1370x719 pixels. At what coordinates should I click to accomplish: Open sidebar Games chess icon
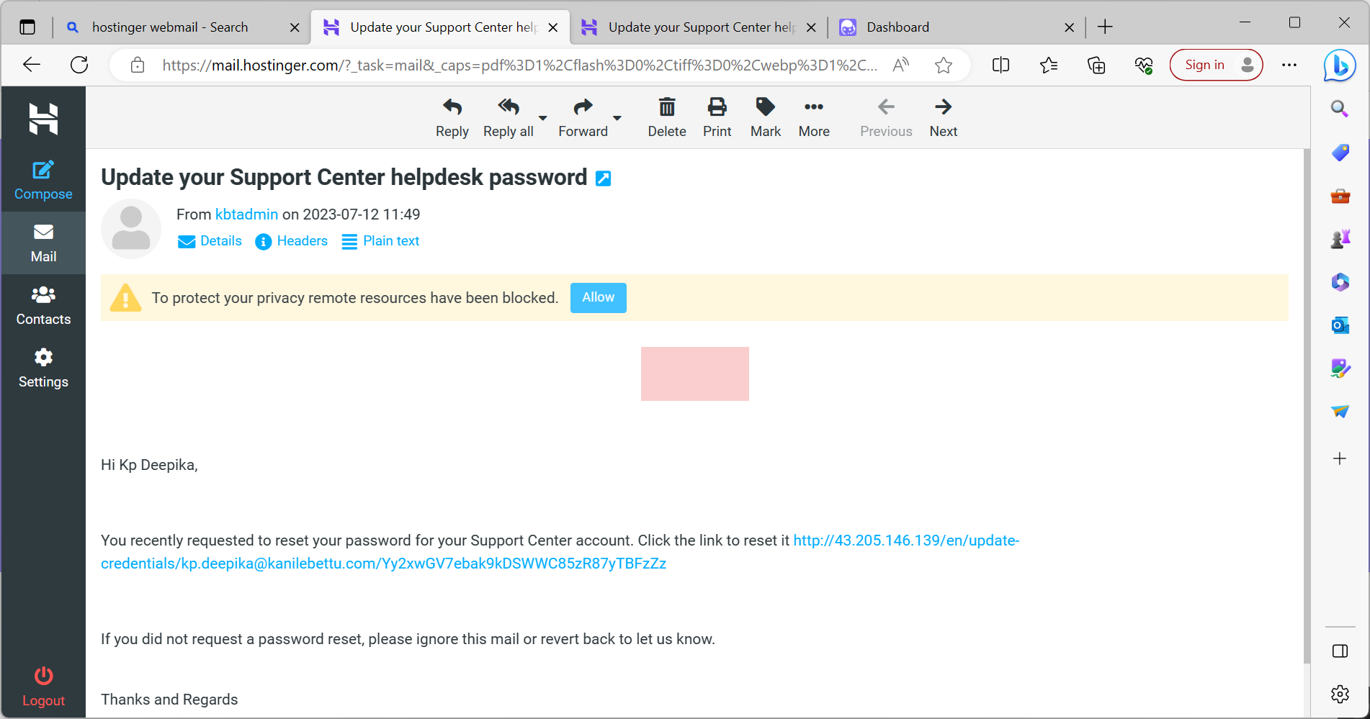[1340, 239]
